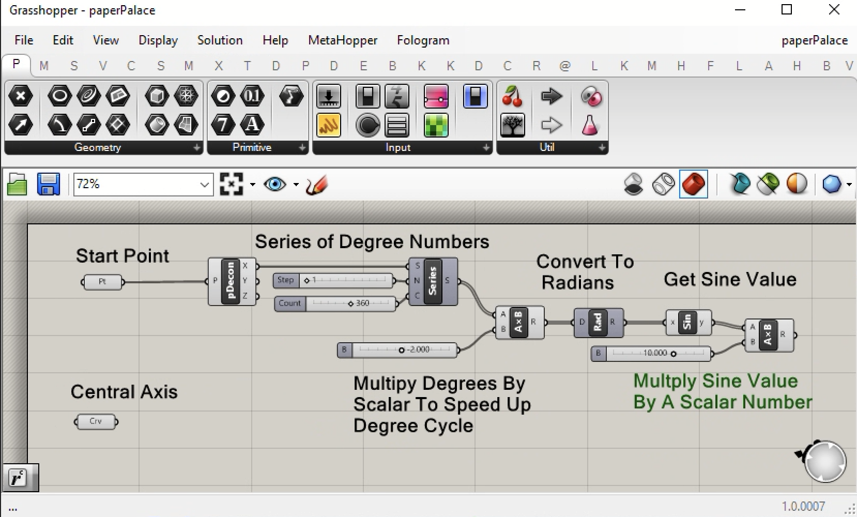Select the Mesh gridded-sphere parameter icon

(186, 96)
